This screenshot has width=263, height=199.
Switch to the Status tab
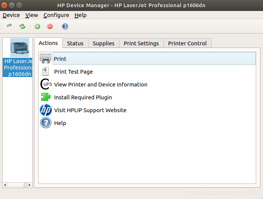(x=75, y=43)
